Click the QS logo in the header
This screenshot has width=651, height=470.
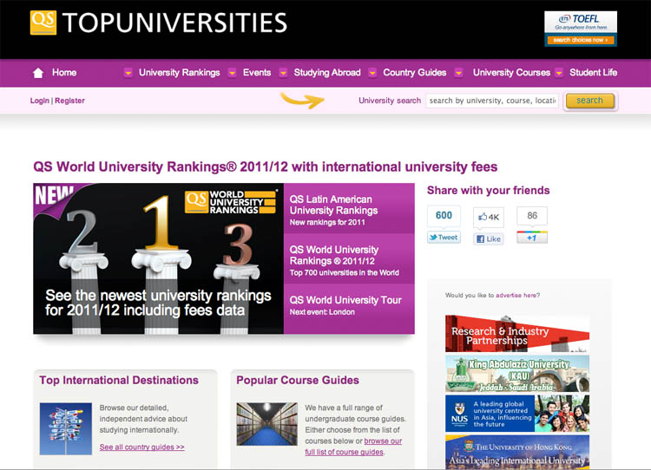43,23
